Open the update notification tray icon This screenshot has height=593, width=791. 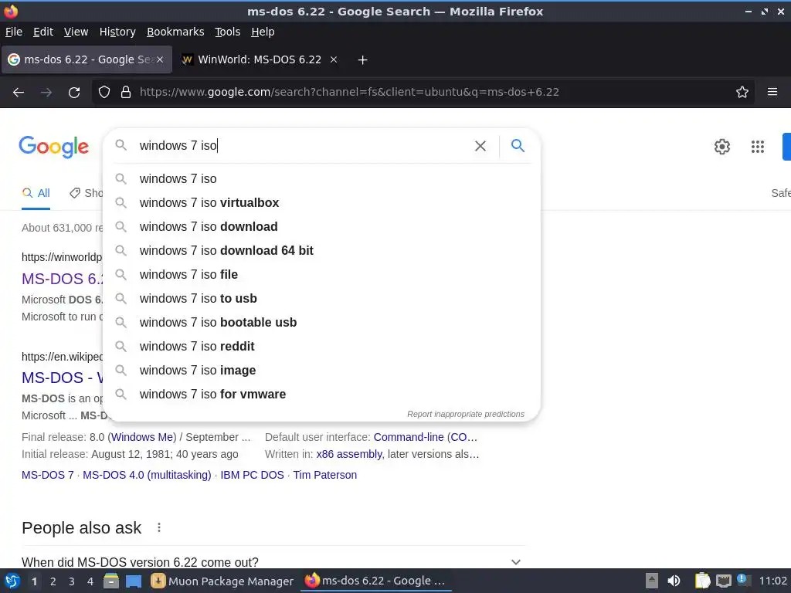point(742,579)
